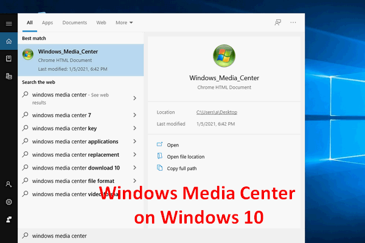Expand the More dropdown
The image size is (365, 243).
click(x=124, y=22)
